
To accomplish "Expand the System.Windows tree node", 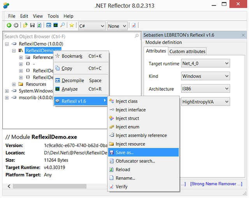I will 7,91.
